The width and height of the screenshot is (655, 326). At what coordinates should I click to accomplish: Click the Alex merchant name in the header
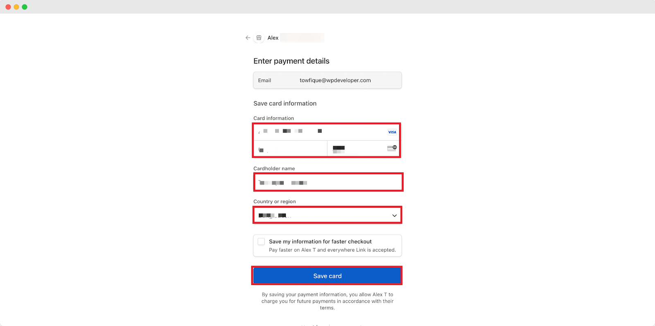coord(273,38)
